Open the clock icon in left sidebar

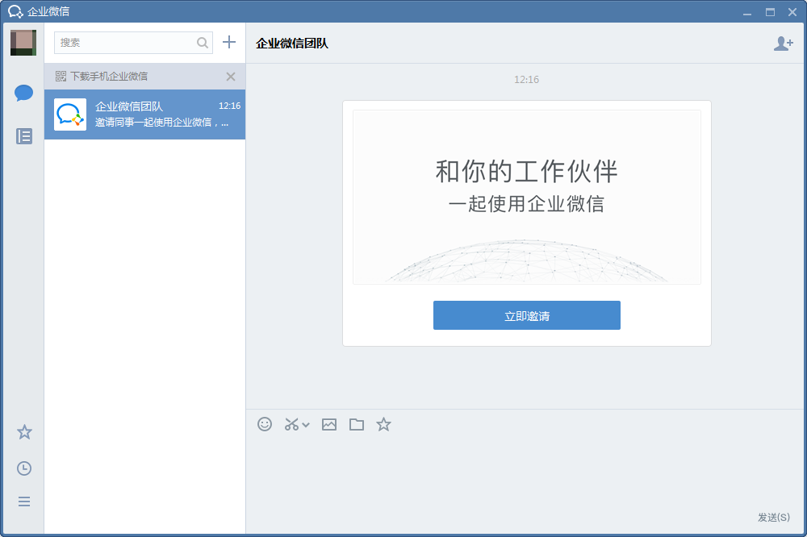click(24, 468)
